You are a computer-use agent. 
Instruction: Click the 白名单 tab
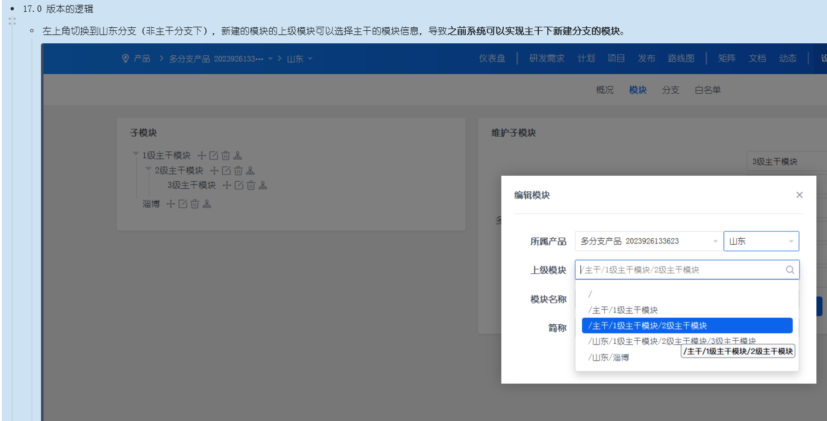pos(708,90)
